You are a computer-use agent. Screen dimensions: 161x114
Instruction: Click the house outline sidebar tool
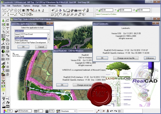[8, 44]
